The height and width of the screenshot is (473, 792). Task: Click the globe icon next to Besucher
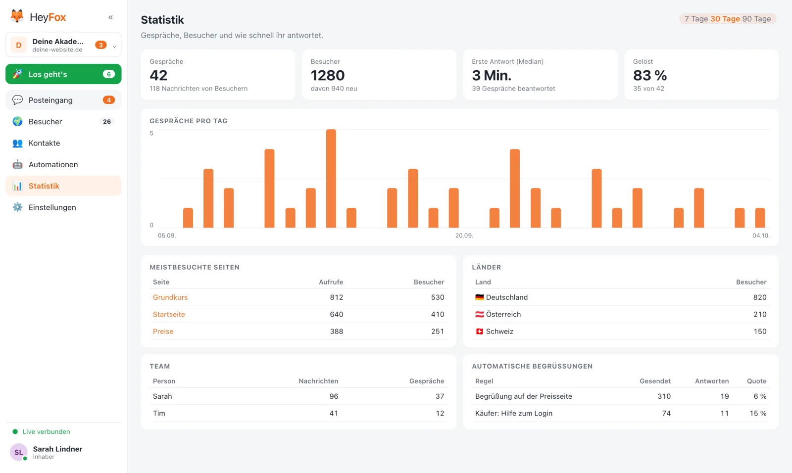[17, 122]
